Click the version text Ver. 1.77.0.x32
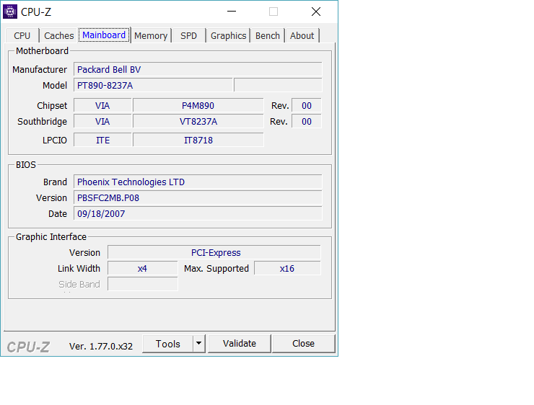This screenshot has width=534, height=405. pyautogui.click(x=101, y=346)
